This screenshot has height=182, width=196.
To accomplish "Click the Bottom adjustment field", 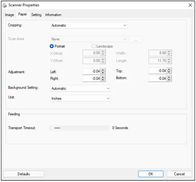I will [158, 79].
